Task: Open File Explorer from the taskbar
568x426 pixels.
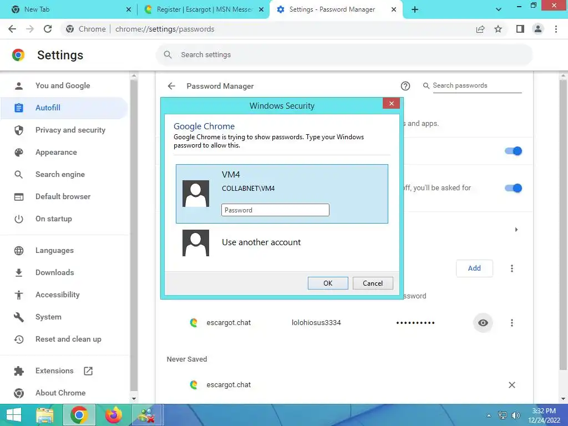Action: pos(45,415)
